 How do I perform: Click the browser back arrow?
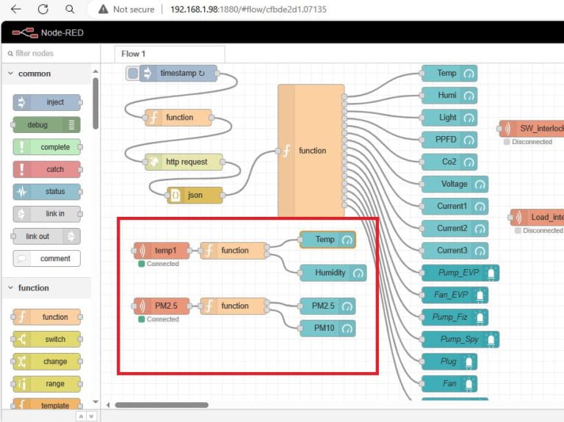[x=16, y=10]
